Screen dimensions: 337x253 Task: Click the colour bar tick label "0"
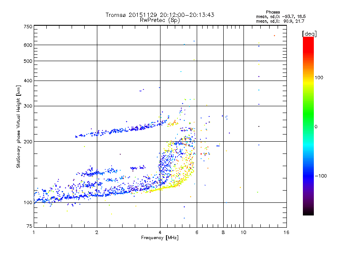tap(316, 127)
